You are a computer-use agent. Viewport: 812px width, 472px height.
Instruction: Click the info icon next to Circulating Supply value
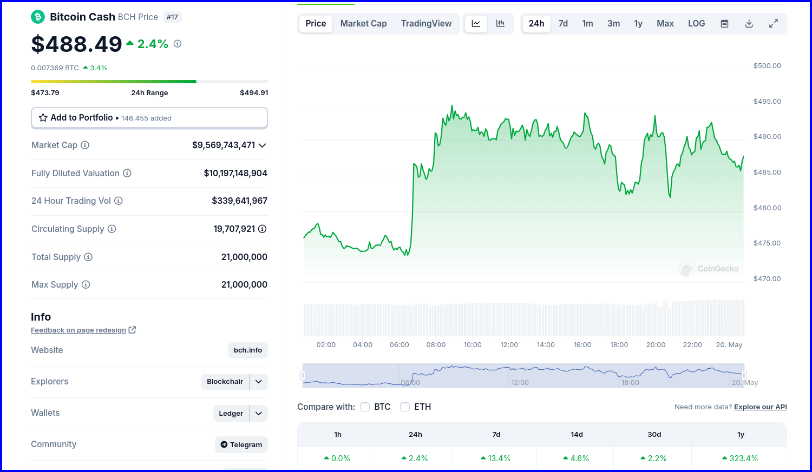click(263, 229)
